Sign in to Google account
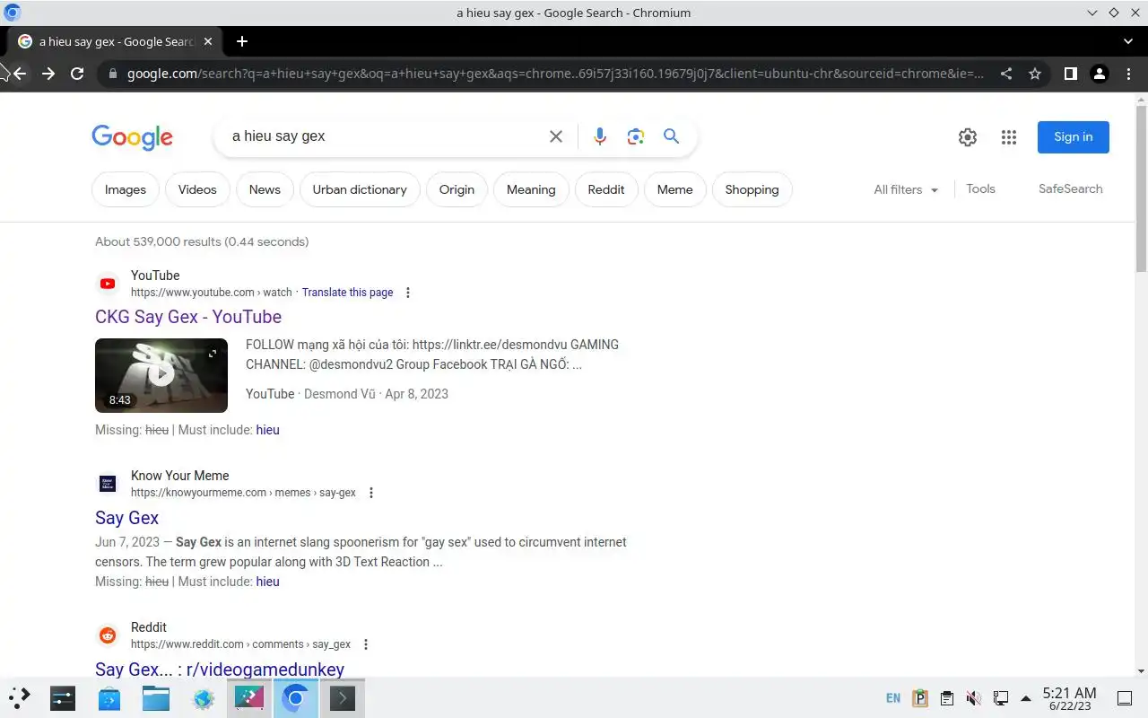Image resolution: width=1148 pixels, height=718 pixels. pos(1074,137)
